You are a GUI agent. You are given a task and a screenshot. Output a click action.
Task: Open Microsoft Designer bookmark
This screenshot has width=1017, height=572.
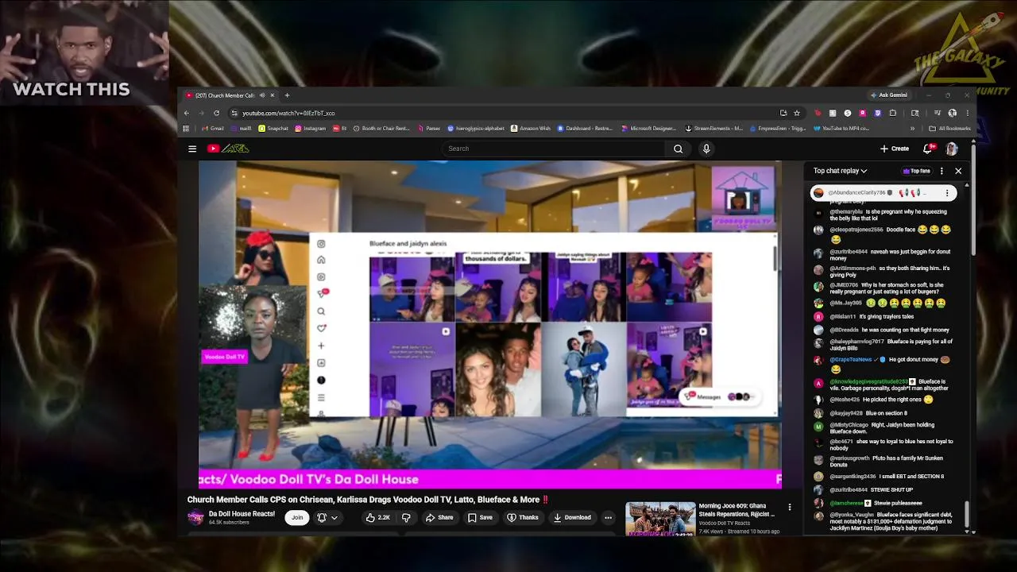(648, 128)
